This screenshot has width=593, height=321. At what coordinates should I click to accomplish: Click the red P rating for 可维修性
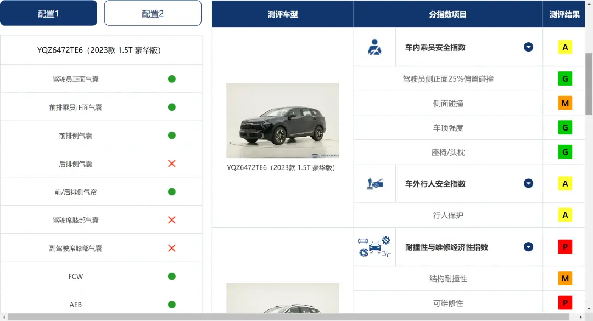(565, 303)
